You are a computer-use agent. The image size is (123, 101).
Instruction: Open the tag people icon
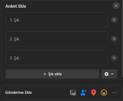pyautogui.click(x=83, y=93)
